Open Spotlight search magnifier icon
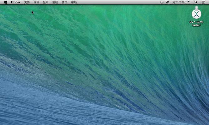The width and height of the screenshot is (209, 125). (196, 2)
